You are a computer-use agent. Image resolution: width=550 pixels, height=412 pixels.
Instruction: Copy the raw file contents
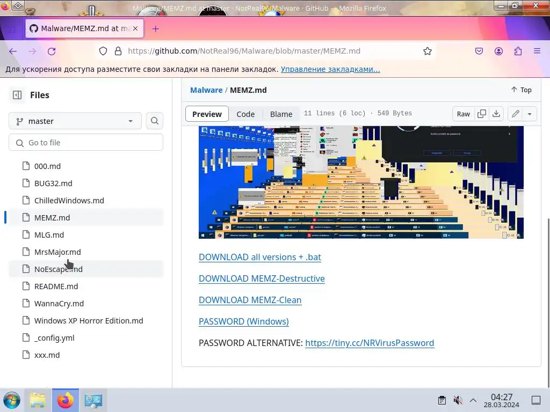point(482,114)
